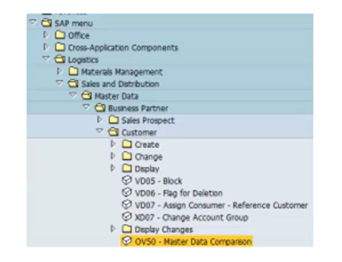This screenshot has width=342, height=262.
Task: Click the SAP menu folder icon
Action: (x=46, y=23)
